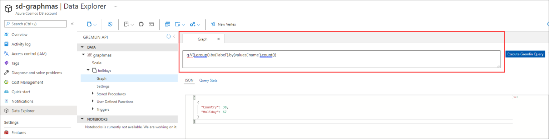
Task: Open Settings under holidays
Action: pos(103,86)
